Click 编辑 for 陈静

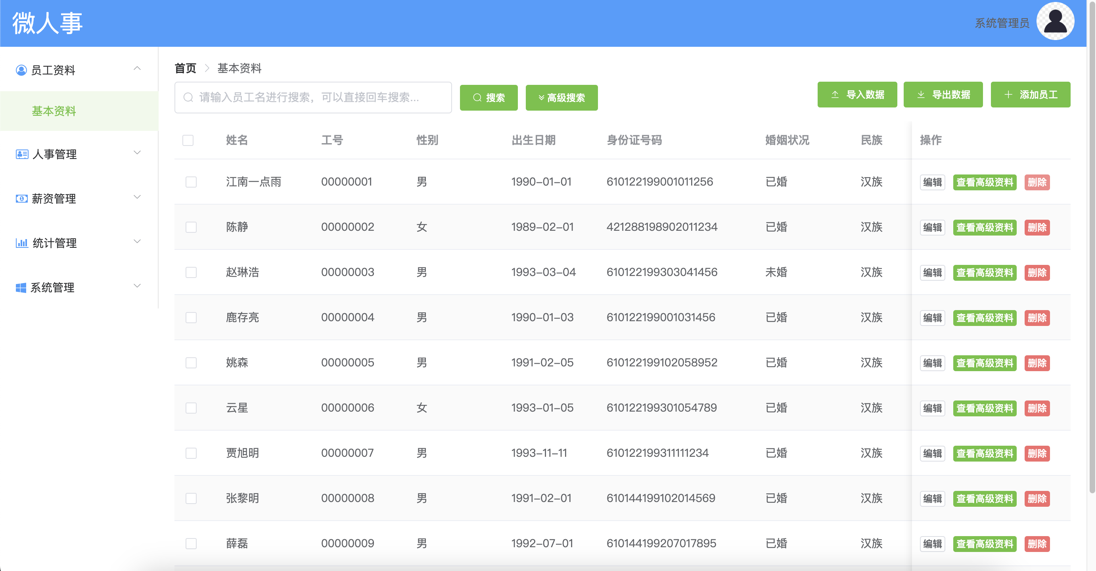(x=932, y=227)
